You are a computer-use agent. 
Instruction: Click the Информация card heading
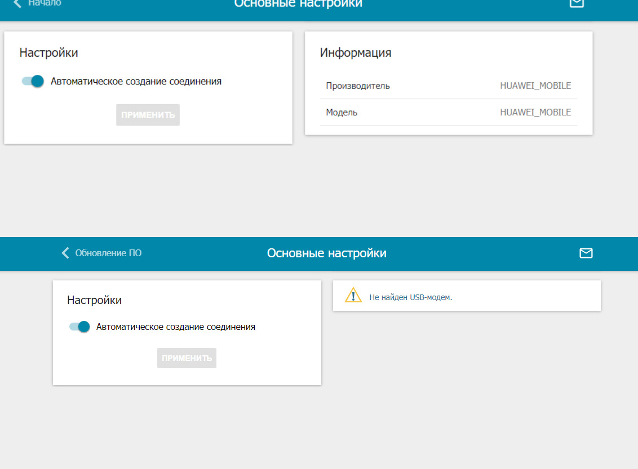coord(355,53)
